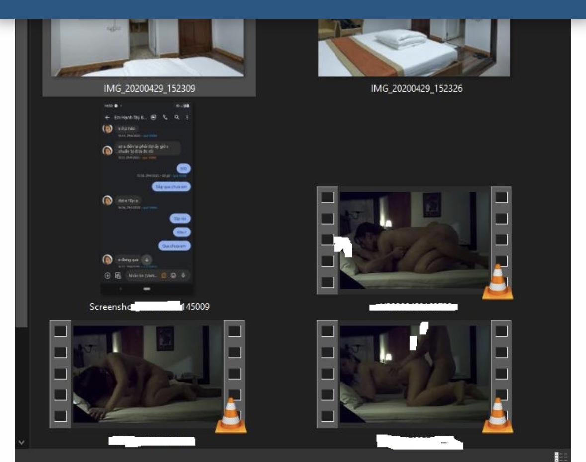Click the back arrow in the phone screenshot thumbnail

[x=107, y=118]
